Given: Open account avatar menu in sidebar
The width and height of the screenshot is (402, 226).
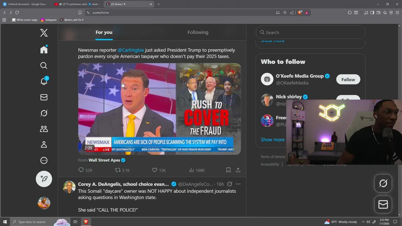Looking at the screenshot, I should 44,203.
